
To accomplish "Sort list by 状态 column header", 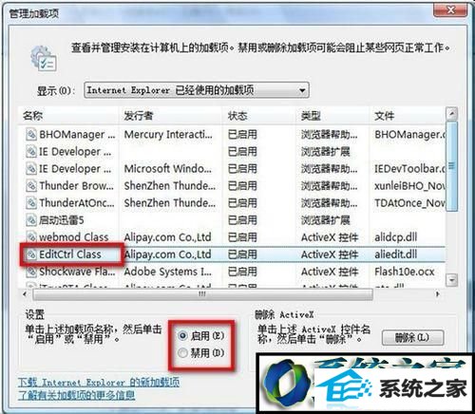I will coord(258,116).
